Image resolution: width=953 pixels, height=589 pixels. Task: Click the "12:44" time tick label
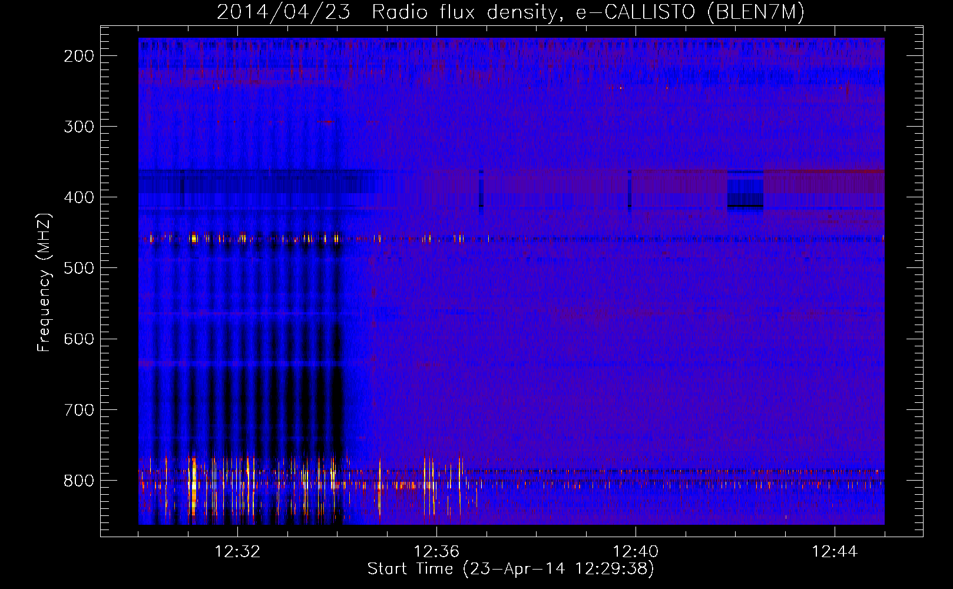835,552
